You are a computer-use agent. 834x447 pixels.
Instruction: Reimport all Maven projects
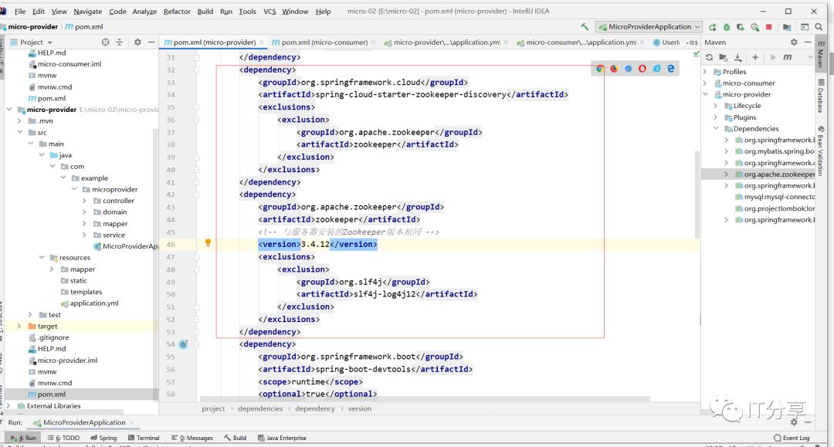pos(709,57)
